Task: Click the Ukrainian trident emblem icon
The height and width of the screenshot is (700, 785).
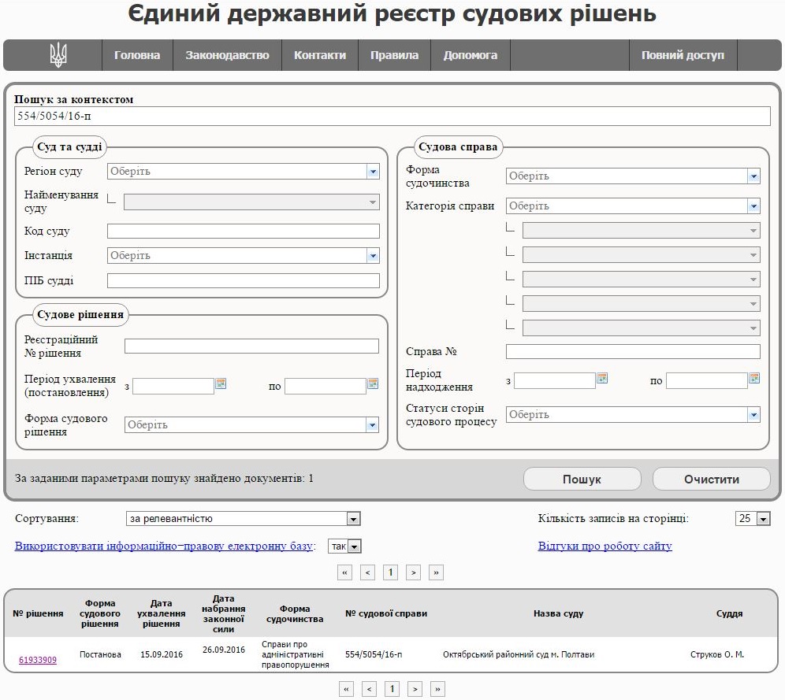Action: 58,55
